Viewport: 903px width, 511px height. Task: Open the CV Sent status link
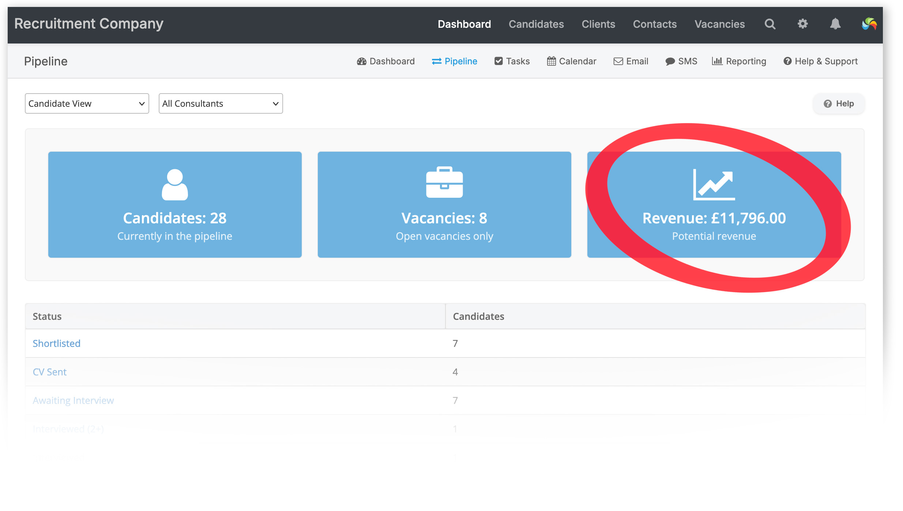[49, 372]
